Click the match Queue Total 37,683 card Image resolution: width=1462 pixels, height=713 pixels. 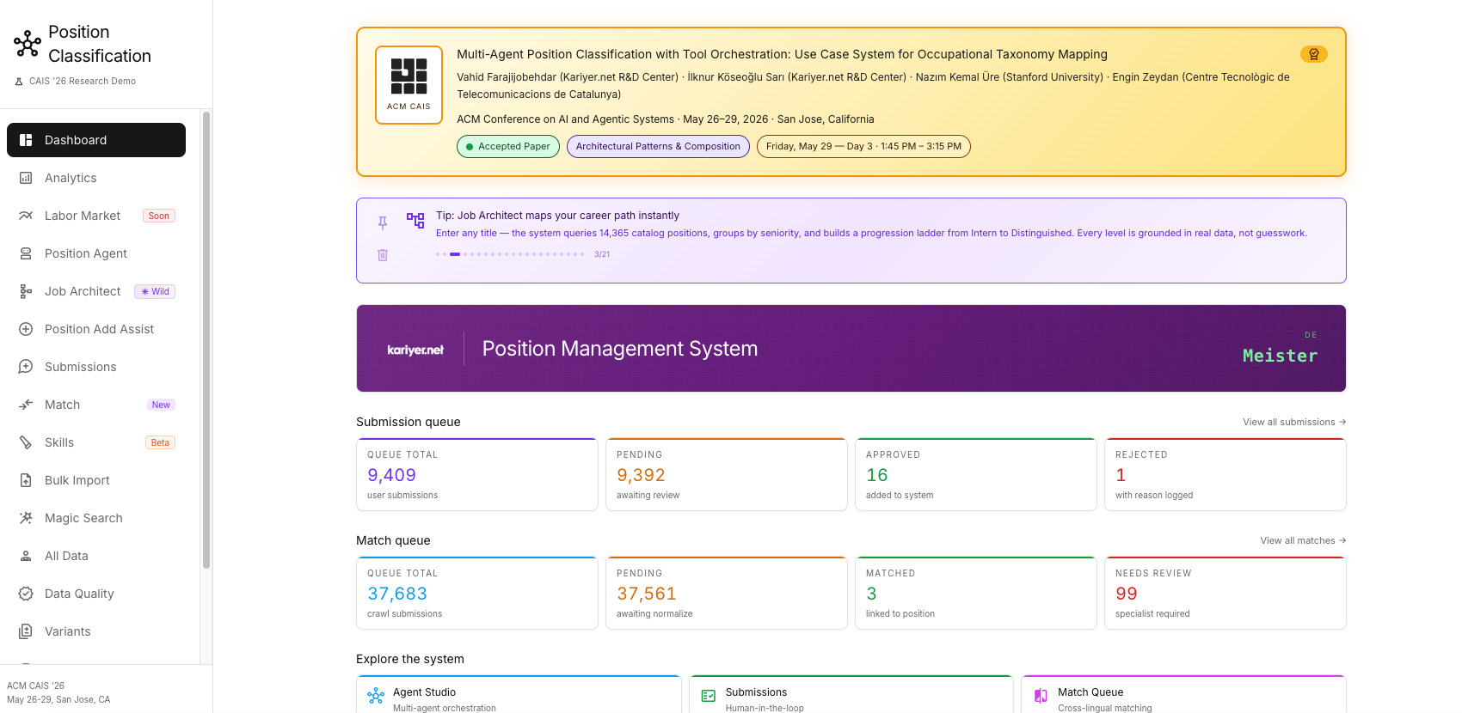[x=477, y=593]
